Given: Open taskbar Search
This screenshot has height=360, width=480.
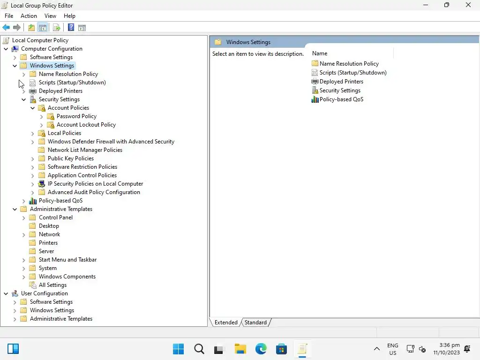Looking at the screenshot, I should pos(199,349).
